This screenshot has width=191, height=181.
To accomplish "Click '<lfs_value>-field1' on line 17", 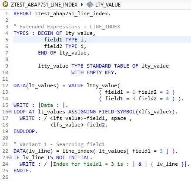I will point(77,118).
